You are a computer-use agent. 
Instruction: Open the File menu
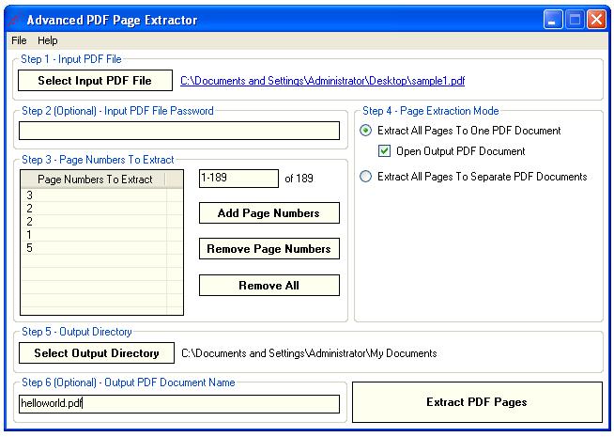[19, 40]
